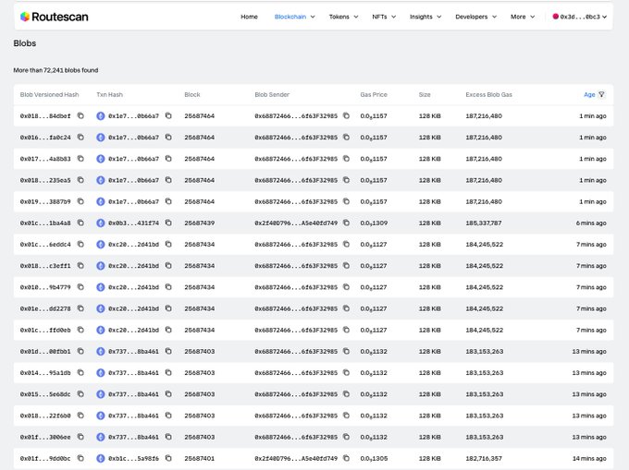Click '6 mins ago' age cell

(591, 223)
